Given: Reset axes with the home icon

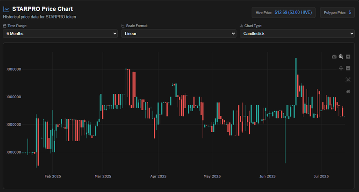Looking at the screenshot, I should coord(348,92).
